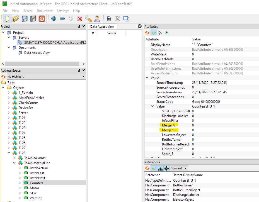Toggle green checkmark in Attributes toolbar
The image size is (259, 202).
pos(154,33)
